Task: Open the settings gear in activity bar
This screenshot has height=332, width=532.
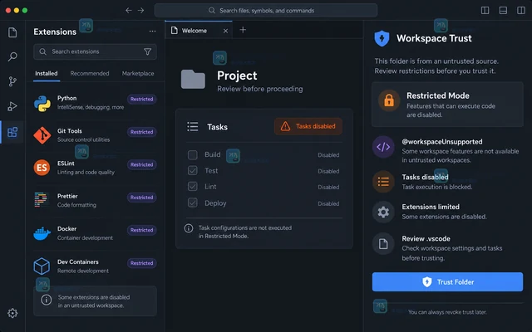Action: click(12, 313)
